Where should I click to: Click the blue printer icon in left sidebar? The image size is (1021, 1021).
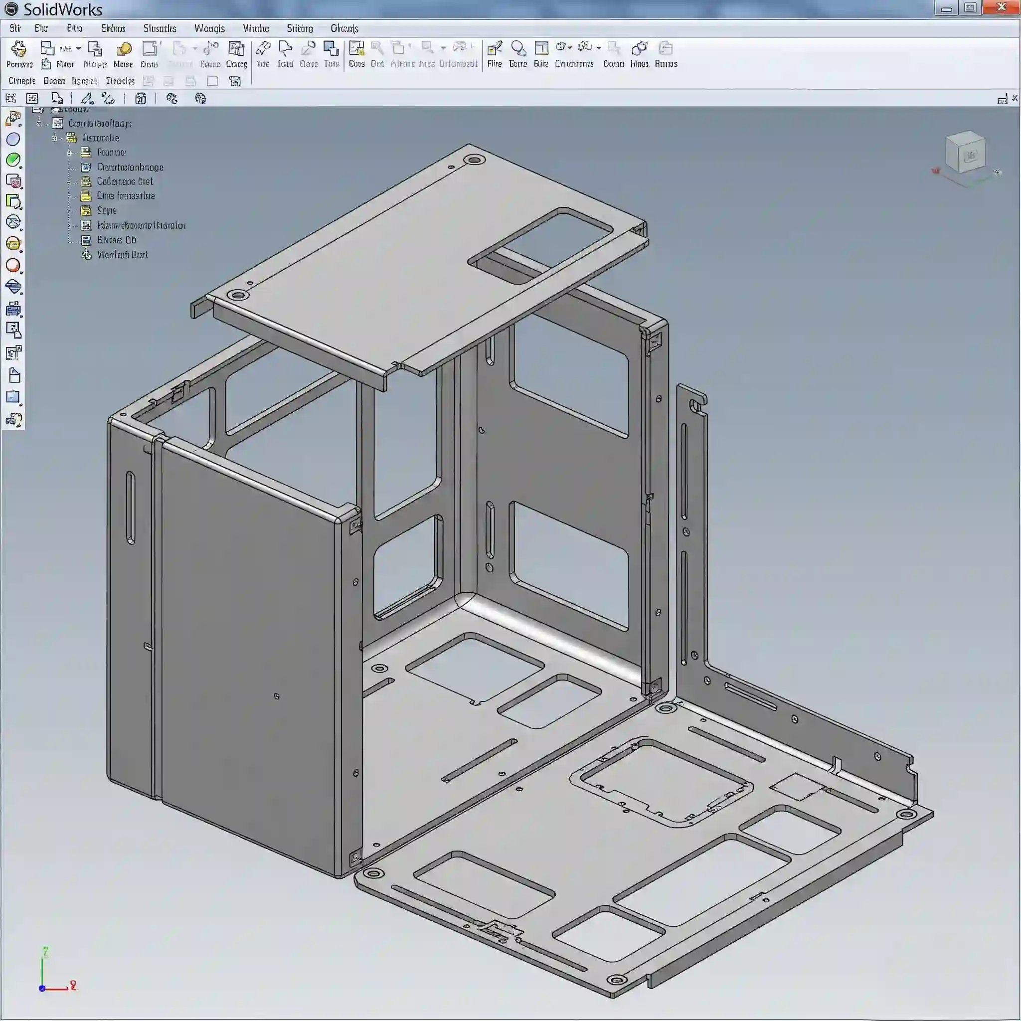(13, 309)
